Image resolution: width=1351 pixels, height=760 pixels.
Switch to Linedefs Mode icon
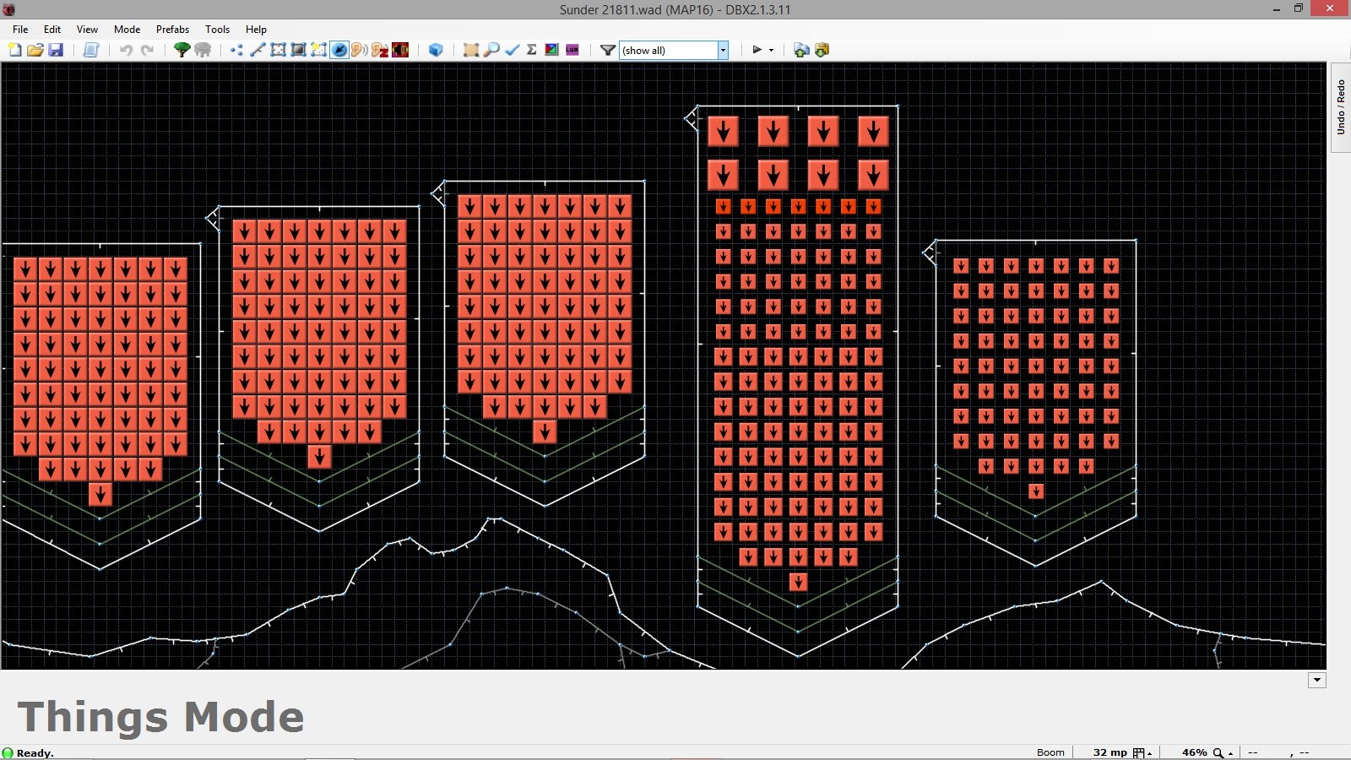pyautogui.click(x=258, y=50)
